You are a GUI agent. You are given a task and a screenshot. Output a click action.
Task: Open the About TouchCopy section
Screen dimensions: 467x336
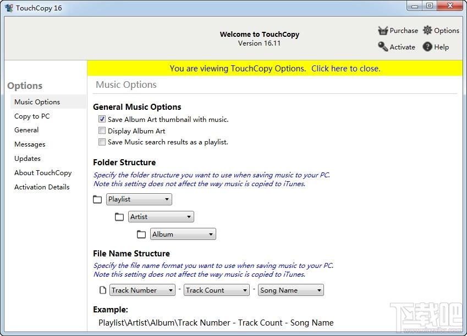pyautogui.click(x=43, y=173)
